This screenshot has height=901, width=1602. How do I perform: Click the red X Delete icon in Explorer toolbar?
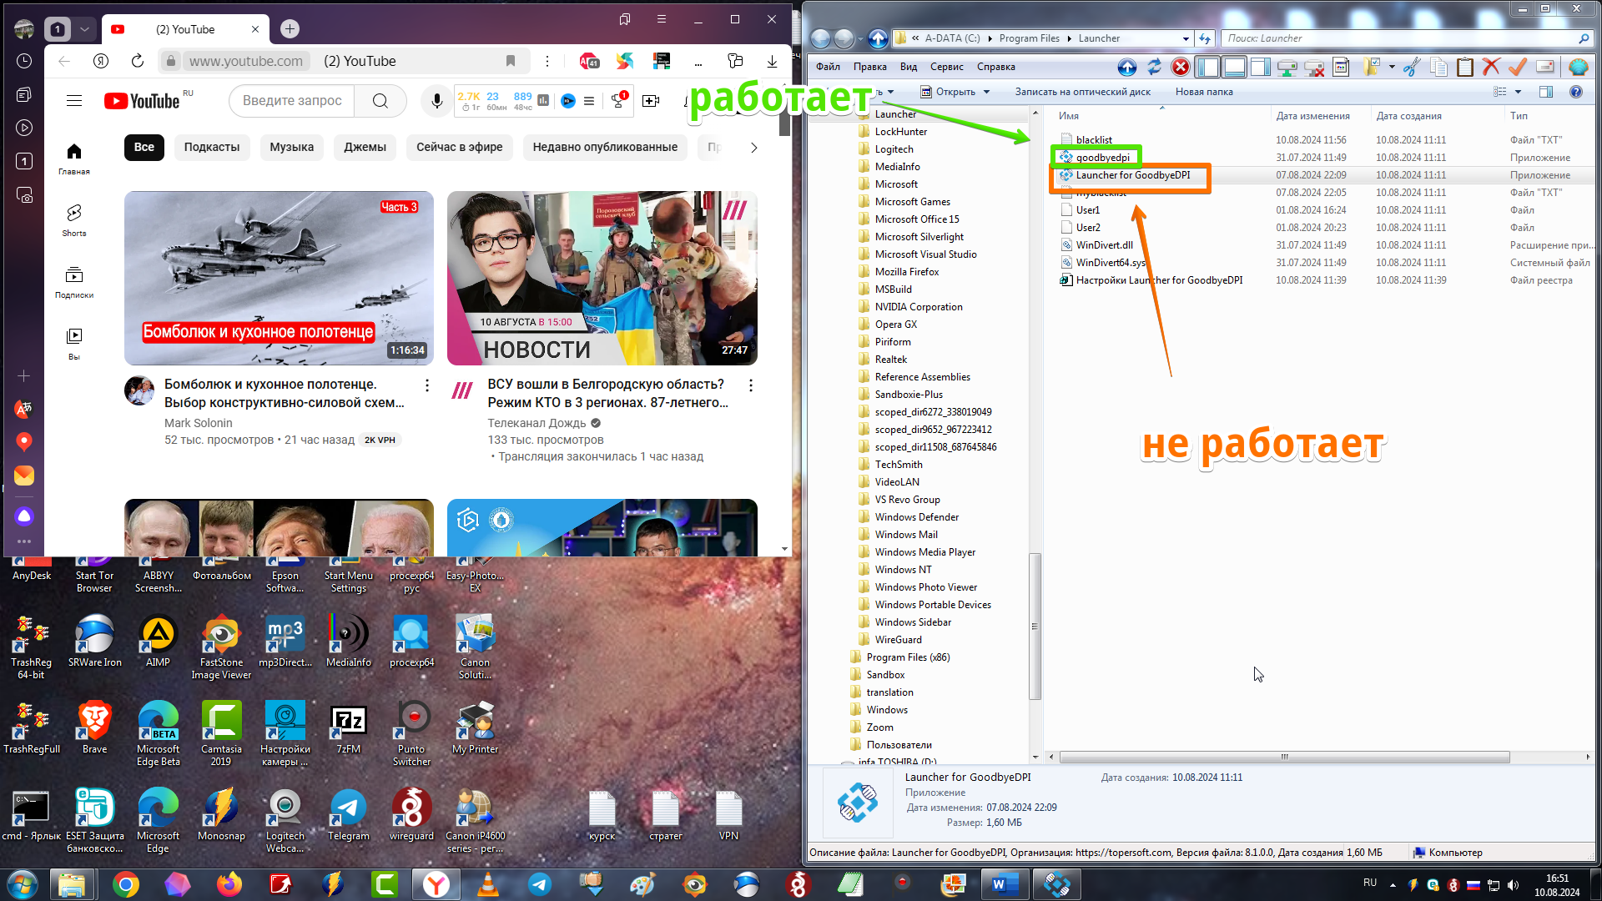(1491, 68)
